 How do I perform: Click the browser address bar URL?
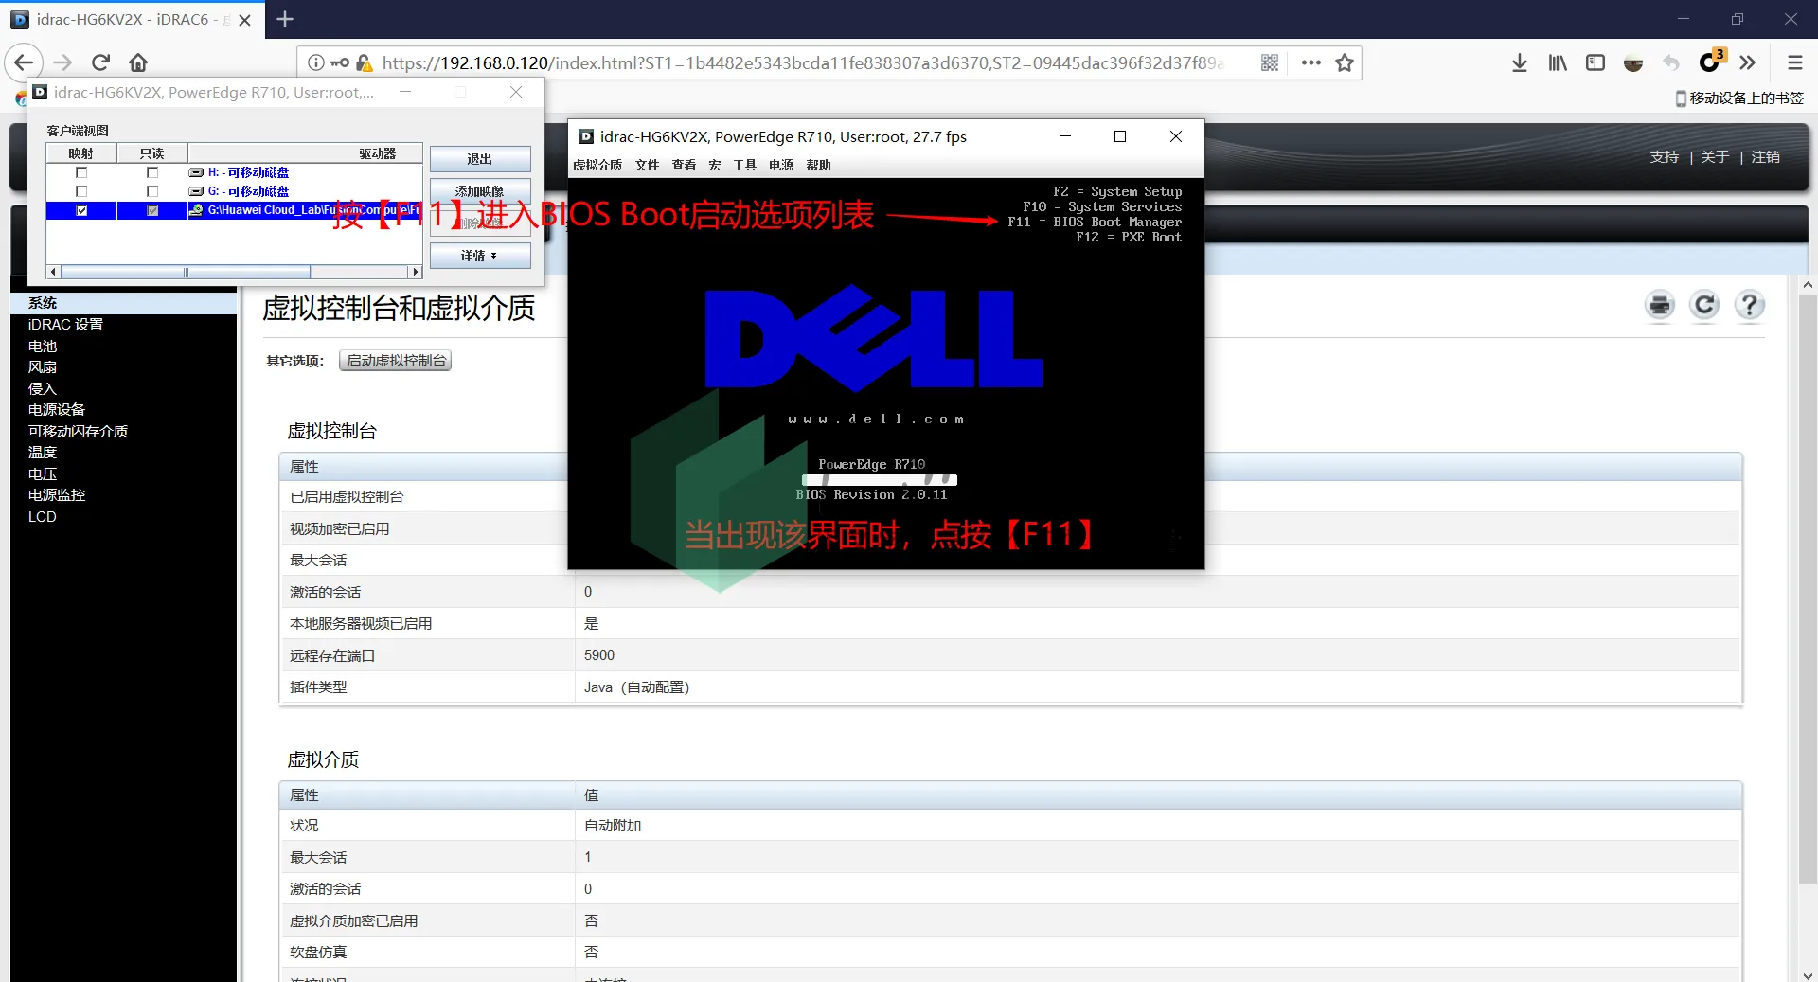[803, 62]
